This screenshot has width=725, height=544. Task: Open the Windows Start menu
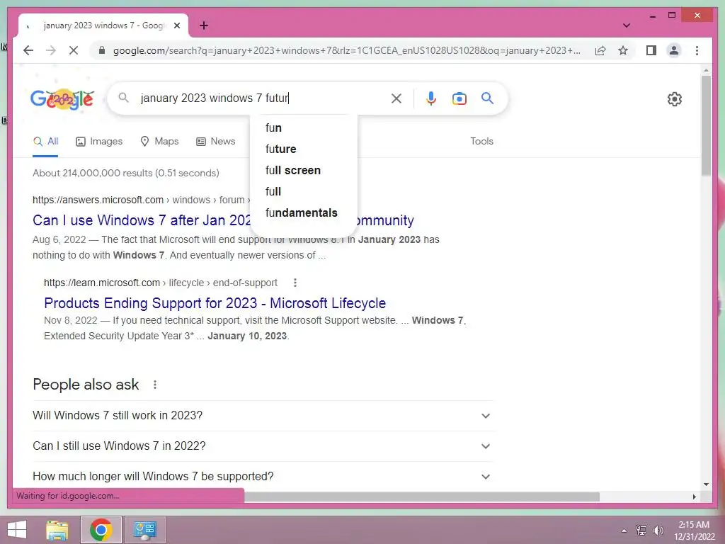17,530
